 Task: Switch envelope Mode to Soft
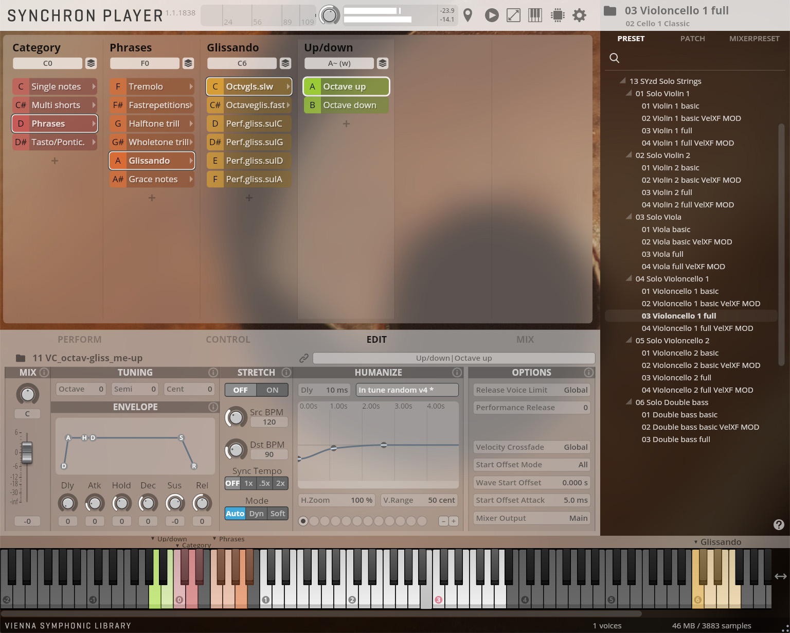pos(278,513)
